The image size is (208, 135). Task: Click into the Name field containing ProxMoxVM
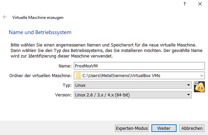139,66
